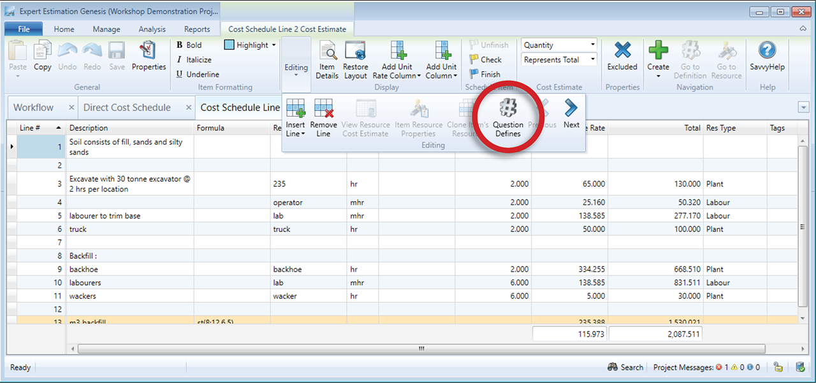Screen dimensions: 816x383
Task: Click the Question Defines icon
Action: tap(508, 108)
